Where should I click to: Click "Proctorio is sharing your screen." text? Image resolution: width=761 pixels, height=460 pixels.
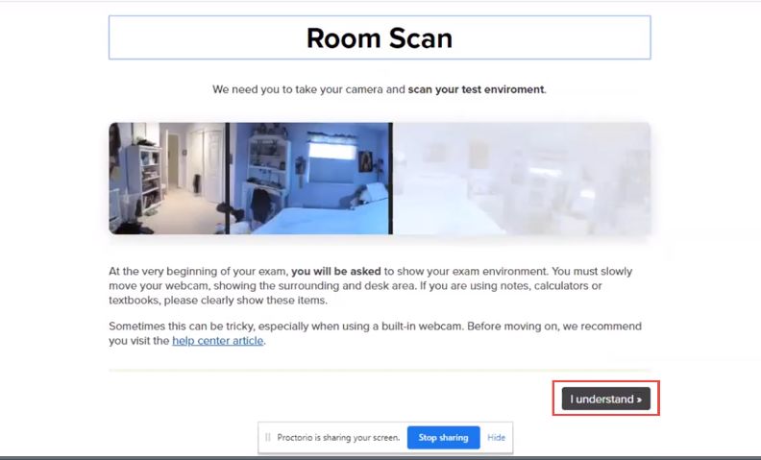pos(338,437)
